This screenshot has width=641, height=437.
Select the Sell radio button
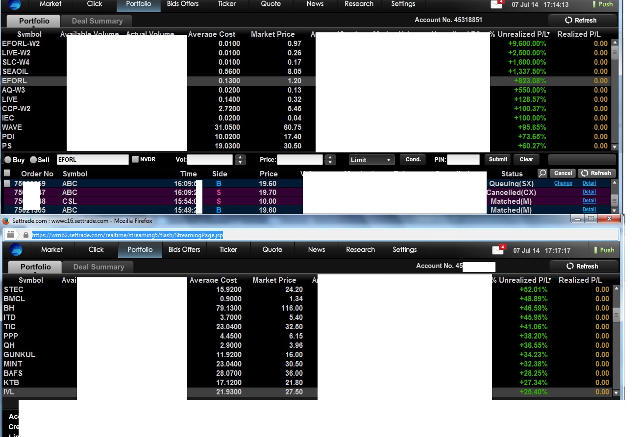[33, 160]
